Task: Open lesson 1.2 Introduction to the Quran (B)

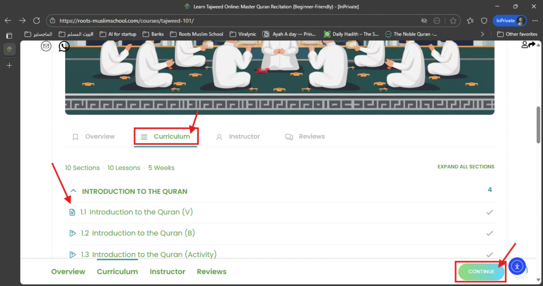Action: coord(140,233)
